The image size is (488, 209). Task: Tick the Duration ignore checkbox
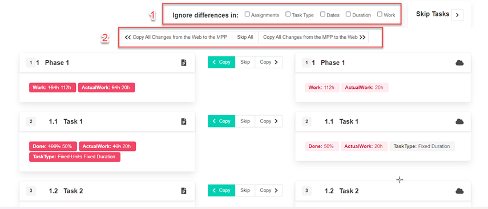pyautogui.click(x=348, y=14)
